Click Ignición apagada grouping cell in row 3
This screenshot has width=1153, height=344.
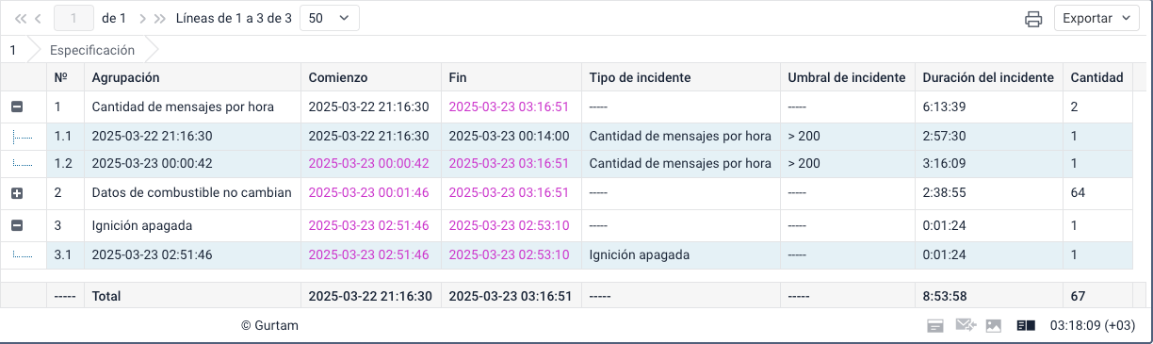[x=142, y=226]
